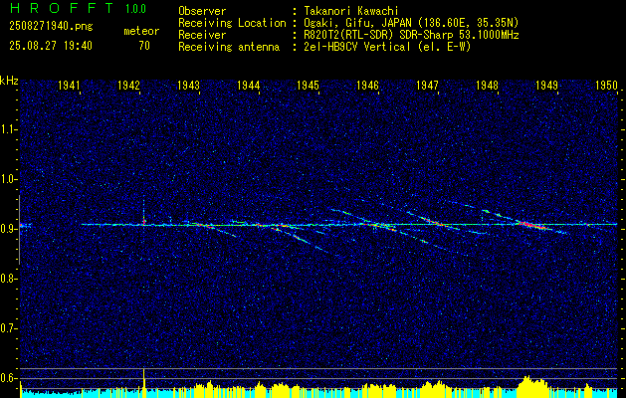Click the R820T2(RTL-SDR) SDR-Sharp receiver text
This screenshot has height=398, width=626.
410,35
